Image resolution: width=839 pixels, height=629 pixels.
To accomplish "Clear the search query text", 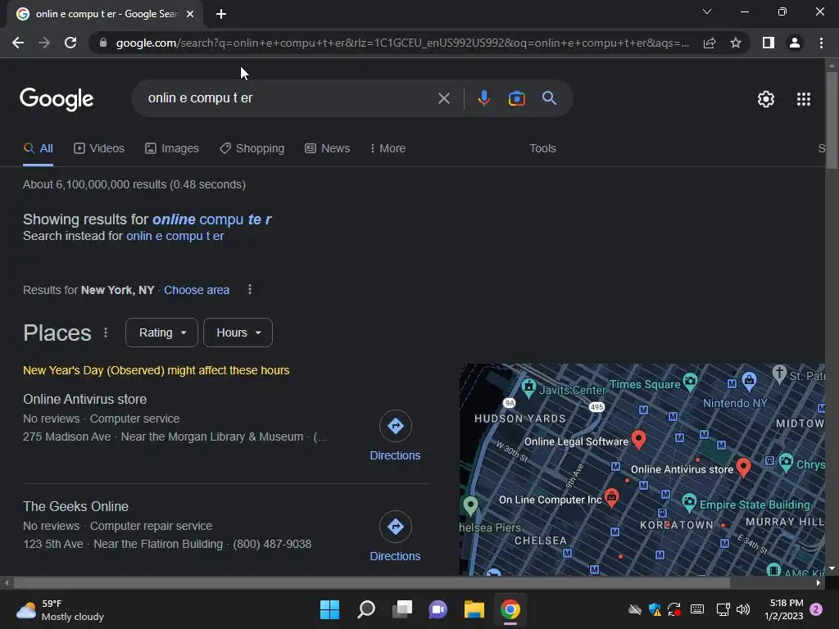I will 443,98.
